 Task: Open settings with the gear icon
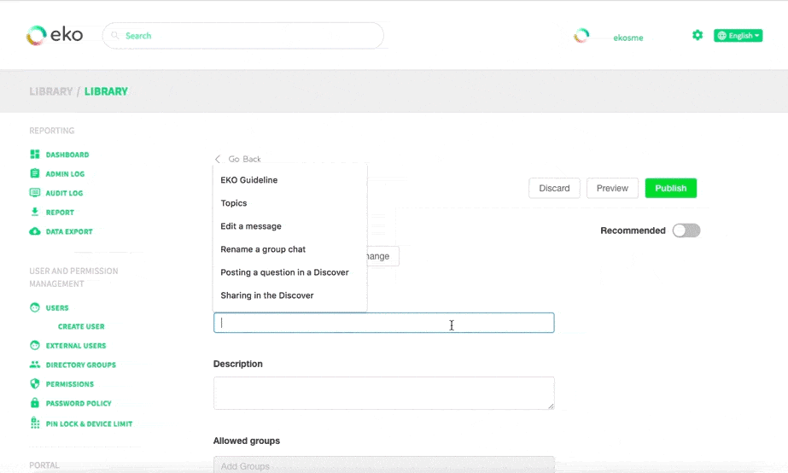click(x=698, y=35)
